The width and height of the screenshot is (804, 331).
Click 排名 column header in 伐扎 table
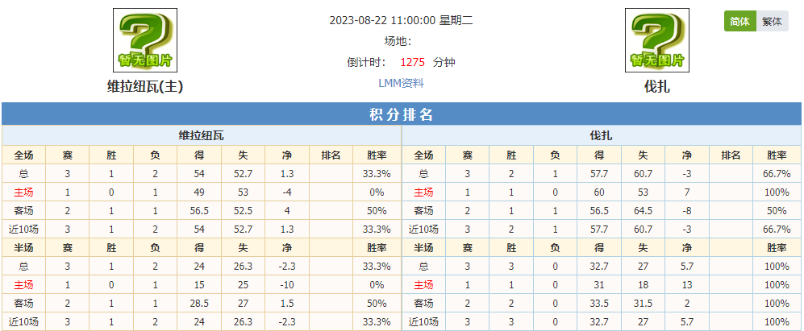tap(731, 155)
